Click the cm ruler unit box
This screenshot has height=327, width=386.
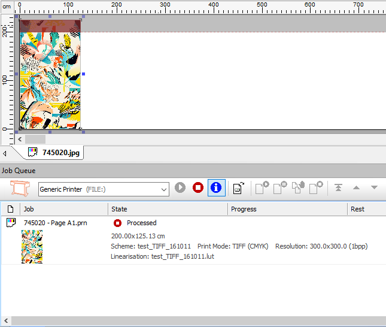pyautogui.click(x=7, y=7)
